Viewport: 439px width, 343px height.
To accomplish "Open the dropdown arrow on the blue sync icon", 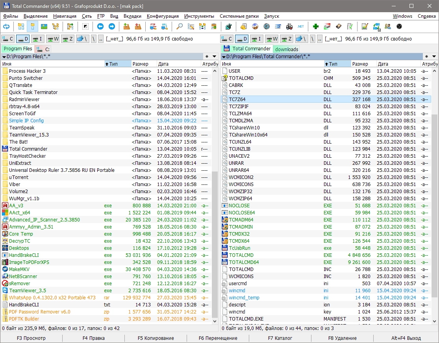I will (x=379, y=30).
